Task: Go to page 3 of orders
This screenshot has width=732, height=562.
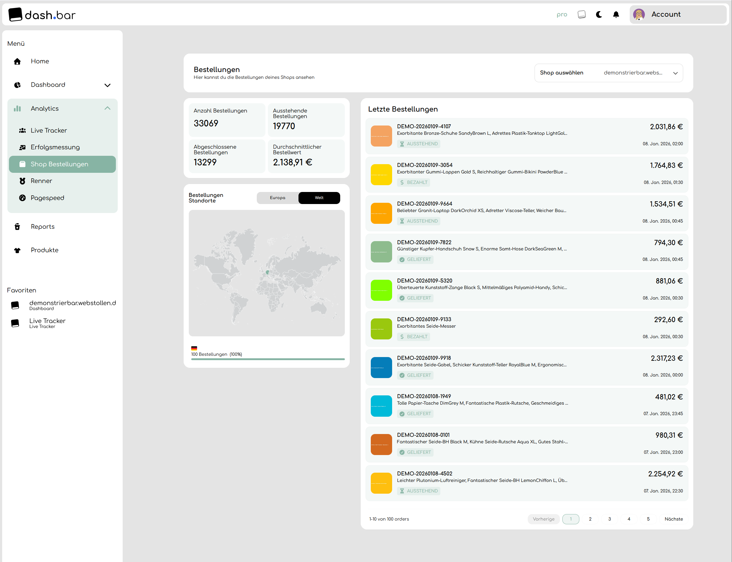Action: pos(609,519)
